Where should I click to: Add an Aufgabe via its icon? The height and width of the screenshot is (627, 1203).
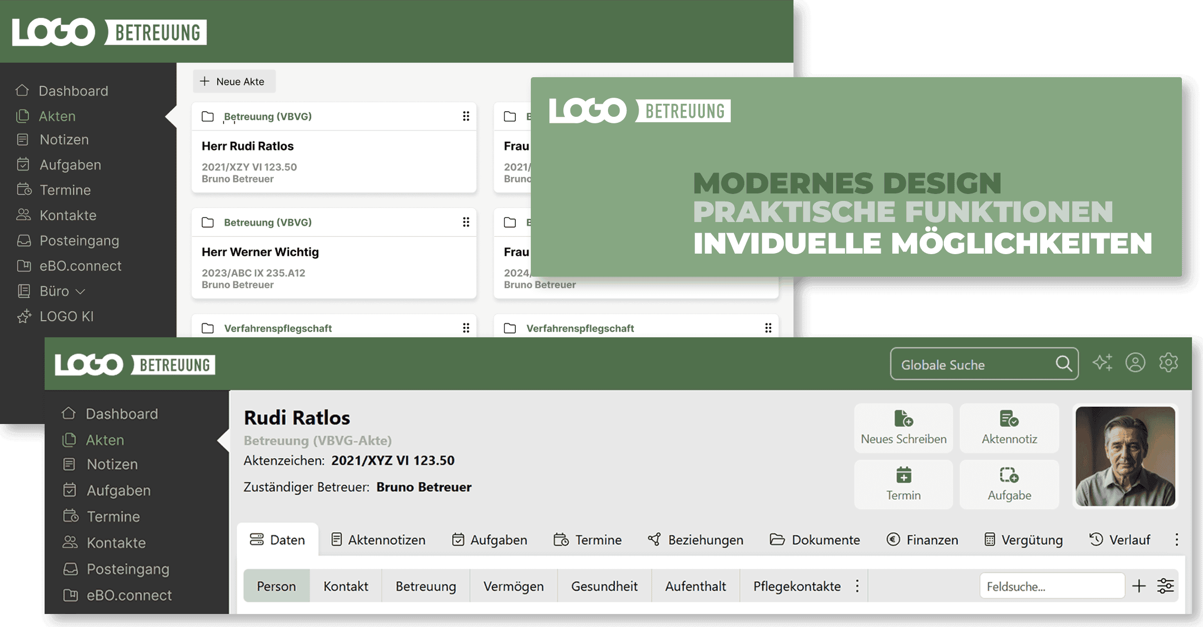1009,475
